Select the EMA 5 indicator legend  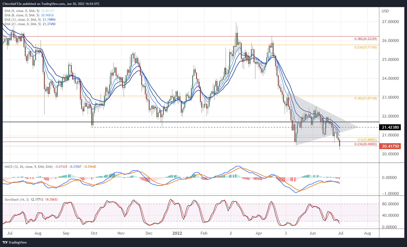pyautogui.click(x=29, y=11)
